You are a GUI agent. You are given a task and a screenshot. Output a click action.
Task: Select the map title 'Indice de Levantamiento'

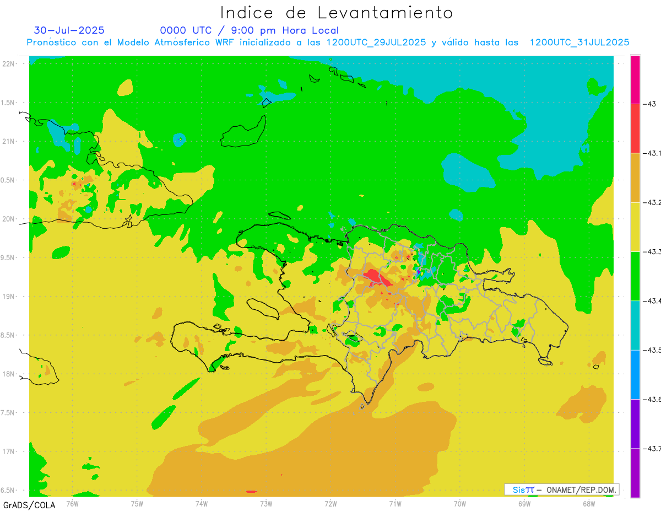click(x=337, y=12)
